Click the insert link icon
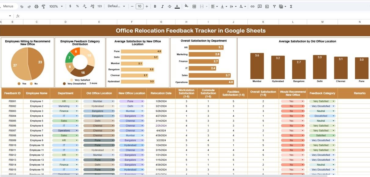 point(252,6)
